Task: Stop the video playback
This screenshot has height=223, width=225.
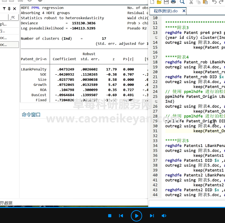Action: pyautogui.click(x=110, y=216)
